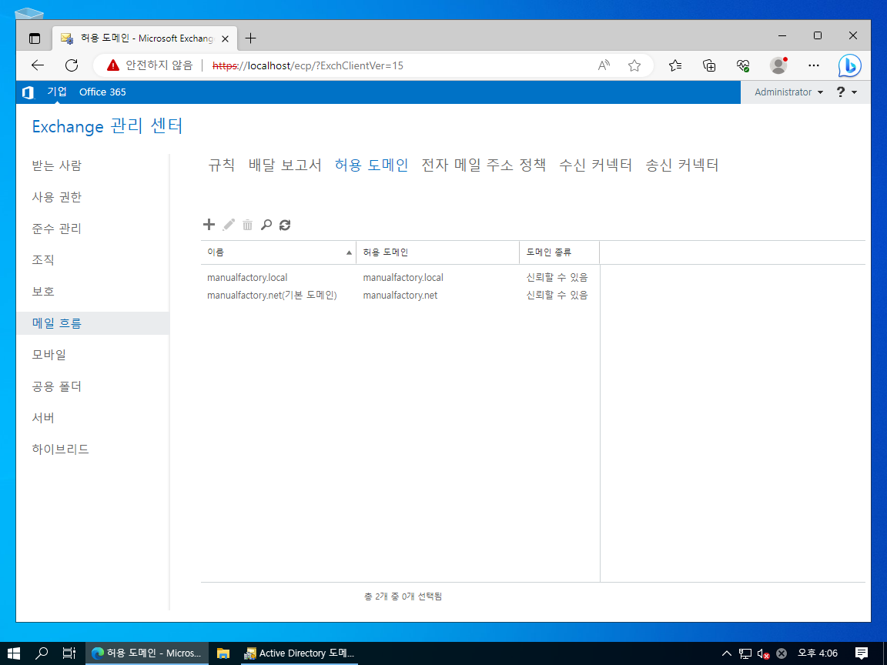Open 준수 관리 in the left navigation
The image size is (887, 665).
[56, 229]
